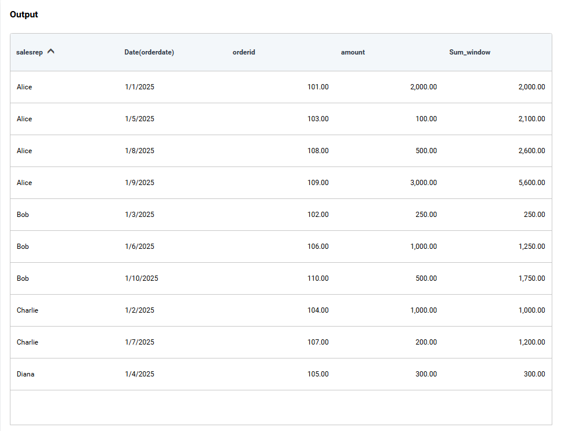Select the orderid column header
The width and height of the screenshot is (561, 431).
tap(244, 52)
